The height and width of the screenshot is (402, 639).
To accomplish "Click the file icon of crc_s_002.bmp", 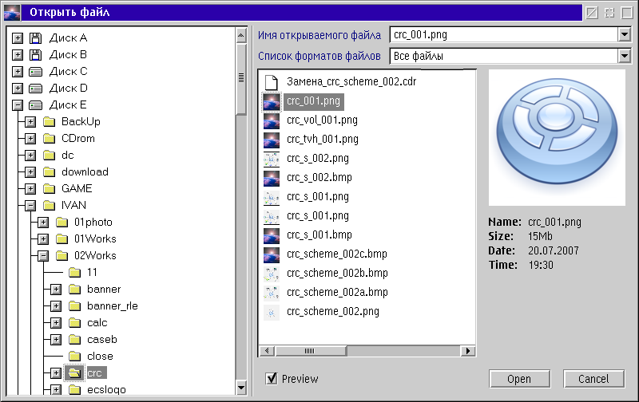I will [x=272, y=177].
